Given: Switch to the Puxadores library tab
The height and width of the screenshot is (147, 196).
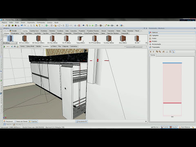Looking at the screenshot, I should pyautogui.click(x=82, y=31).
